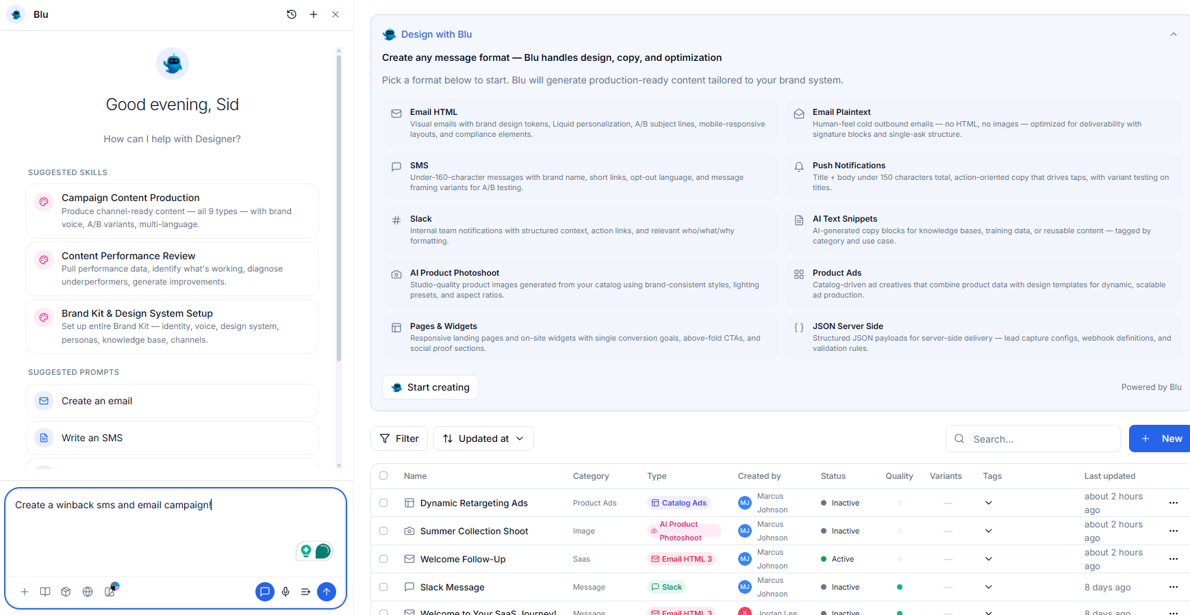This screenshot has width=1190, height=615.
Task: Click the Start creating button
Action: pyautogui.click(x=430, y=387)
